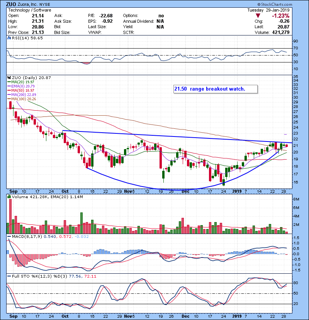Viewport: 309px width, 320px height.
Task: Select the High value 21.31
Action: [x=38, y=21]
